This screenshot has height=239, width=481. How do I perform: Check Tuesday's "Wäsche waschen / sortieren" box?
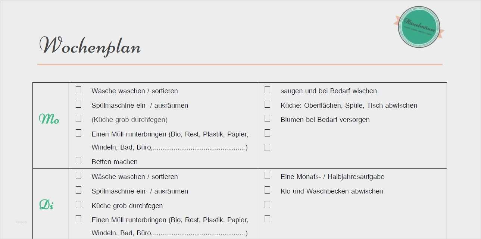point(78,176)
